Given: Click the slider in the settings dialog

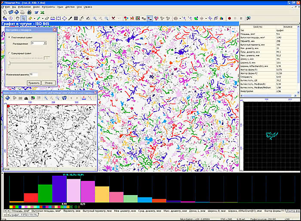Looking at the screenshot, I should pos(9,63).
